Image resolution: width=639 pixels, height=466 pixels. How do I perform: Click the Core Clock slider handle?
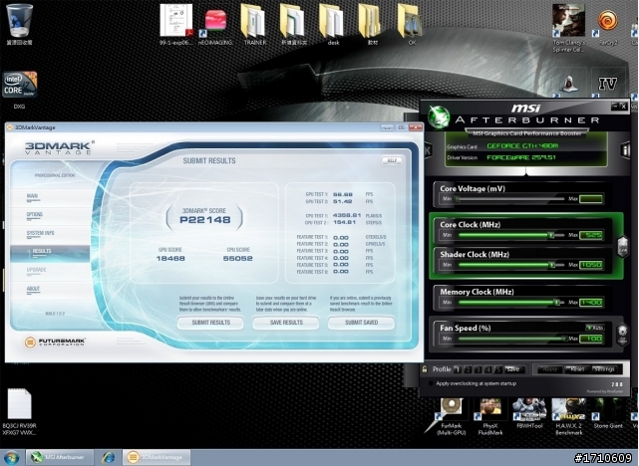coord(551,235)
